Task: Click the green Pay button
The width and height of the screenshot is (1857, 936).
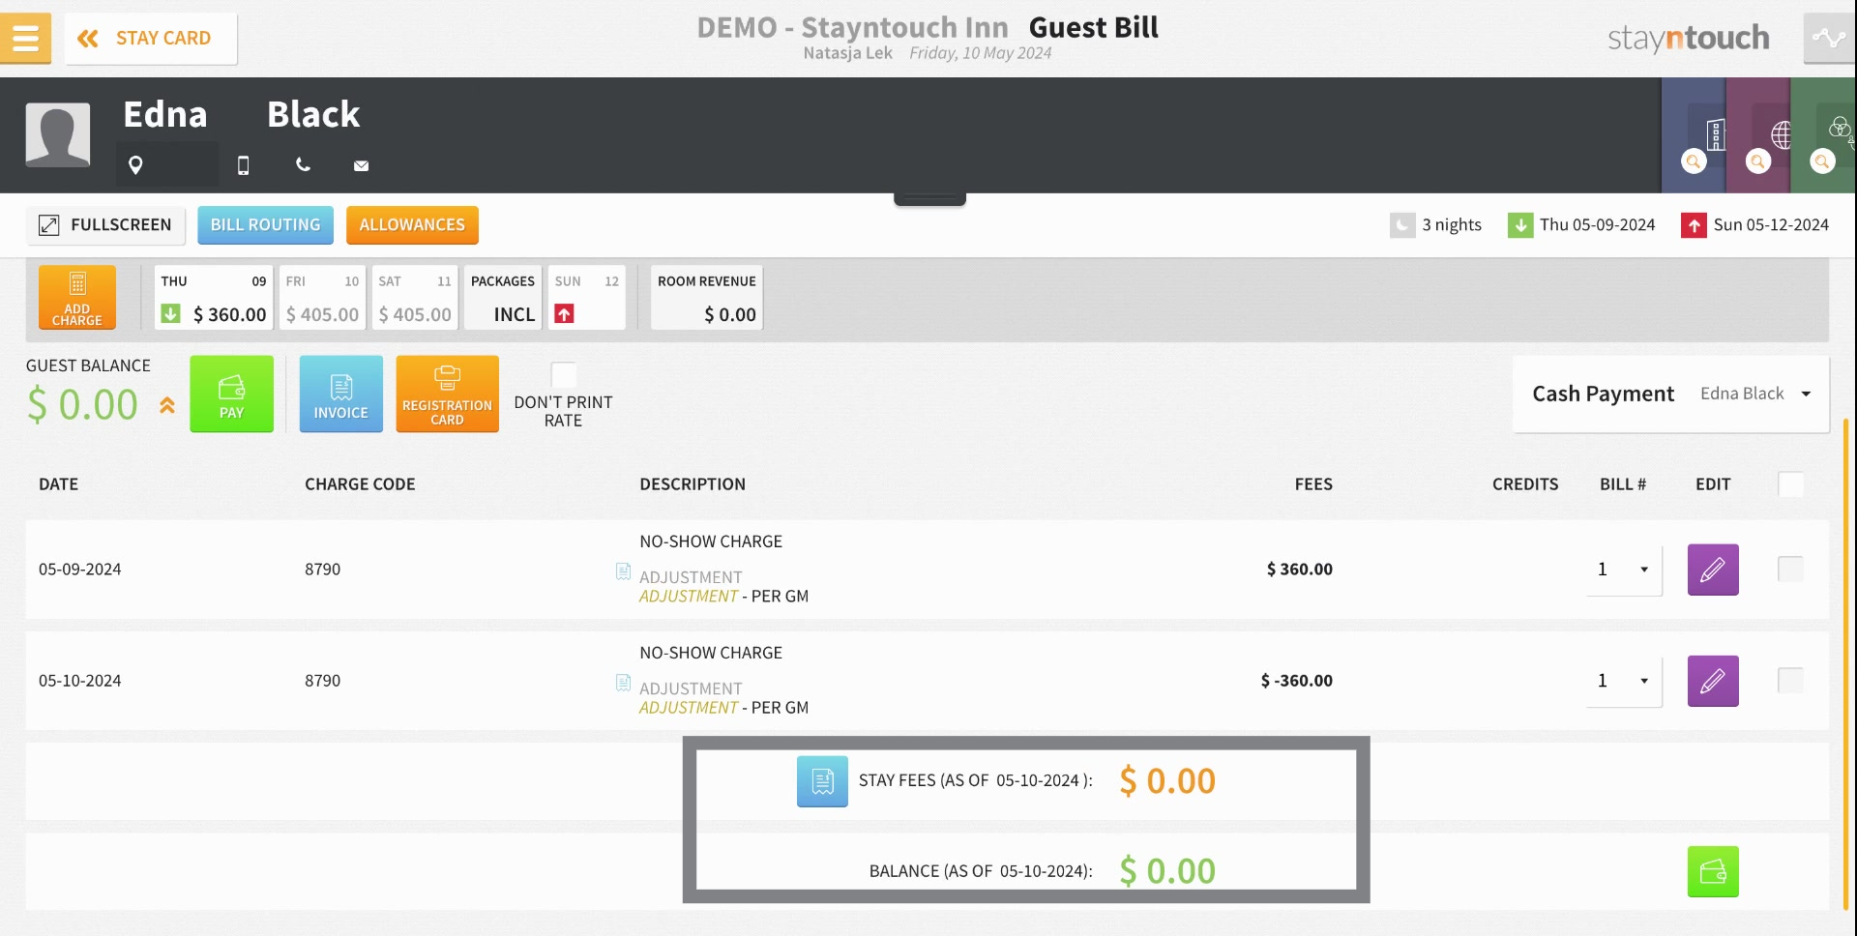Action: 232,394
